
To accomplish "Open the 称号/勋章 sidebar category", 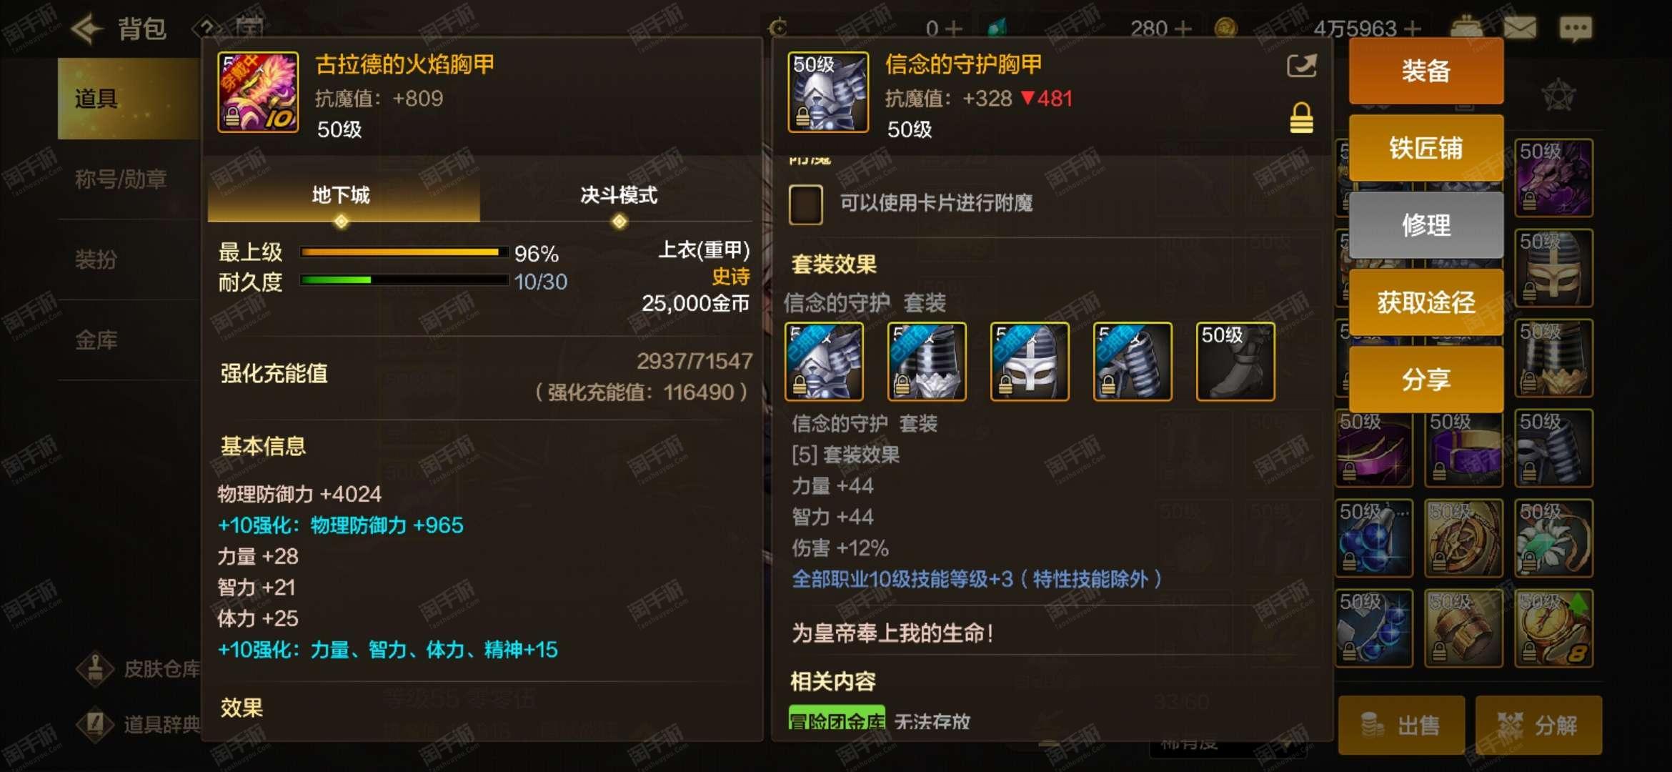I will (121, 179).
